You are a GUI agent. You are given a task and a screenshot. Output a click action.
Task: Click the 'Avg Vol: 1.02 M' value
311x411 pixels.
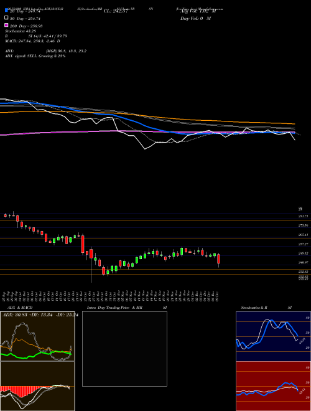[x=198, y=11]
